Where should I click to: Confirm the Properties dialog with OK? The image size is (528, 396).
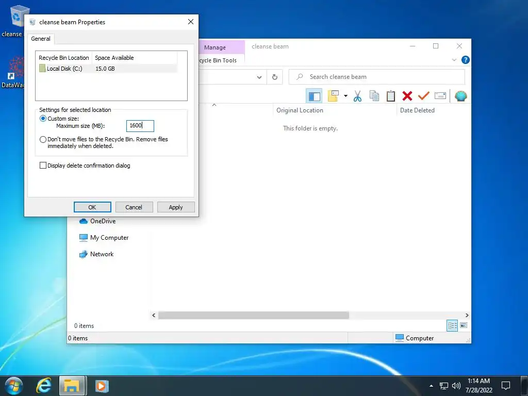(x=92, y=207)
